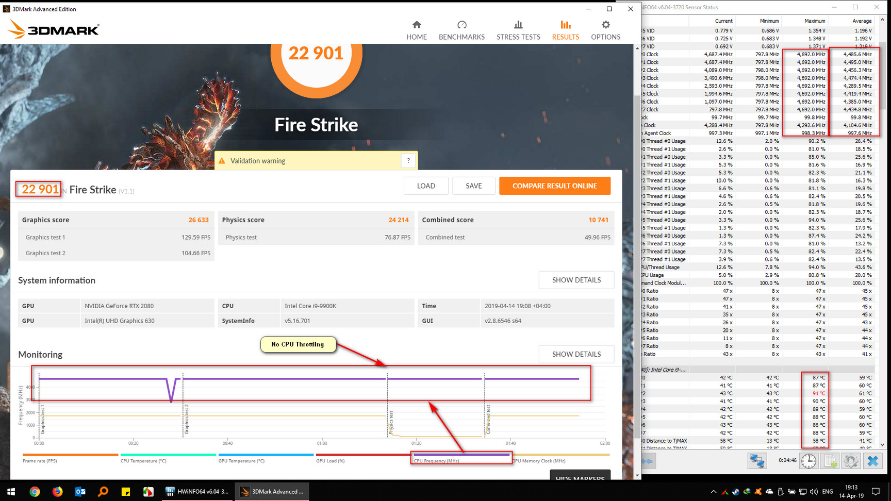Select the NVIDIA GeForce RTX 2080 entry
The image size is (891, 501).
click(x=119, y=306)
